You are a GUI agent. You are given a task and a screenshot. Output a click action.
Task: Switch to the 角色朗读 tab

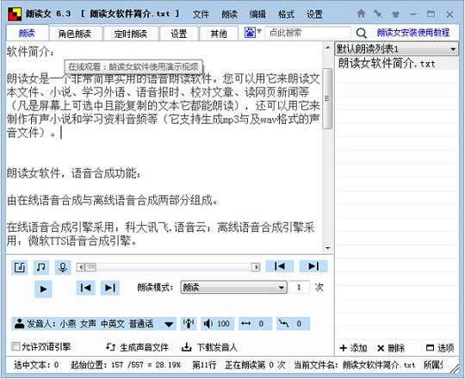pyautogui.click(x=75, y=34)
